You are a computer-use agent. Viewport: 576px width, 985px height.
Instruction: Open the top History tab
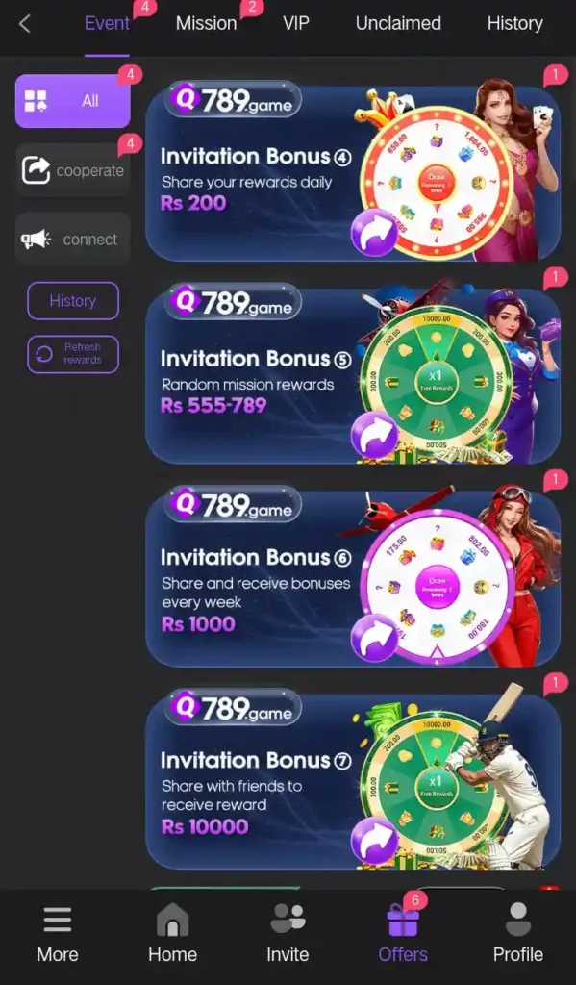(515, 24)
